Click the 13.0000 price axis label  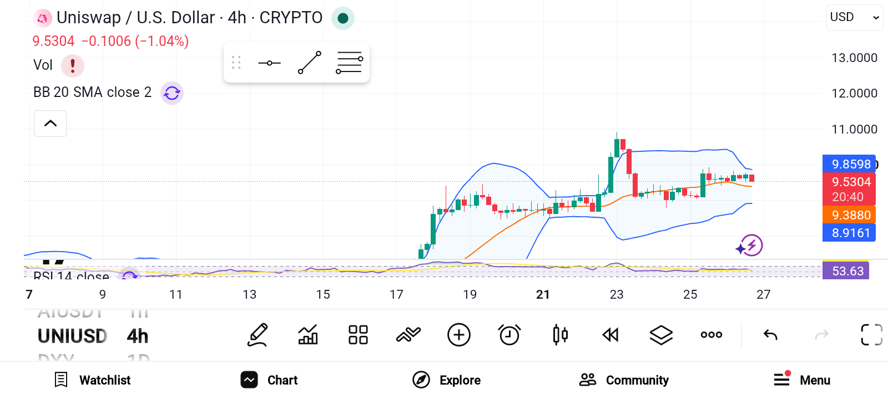(x=854, y=58)
